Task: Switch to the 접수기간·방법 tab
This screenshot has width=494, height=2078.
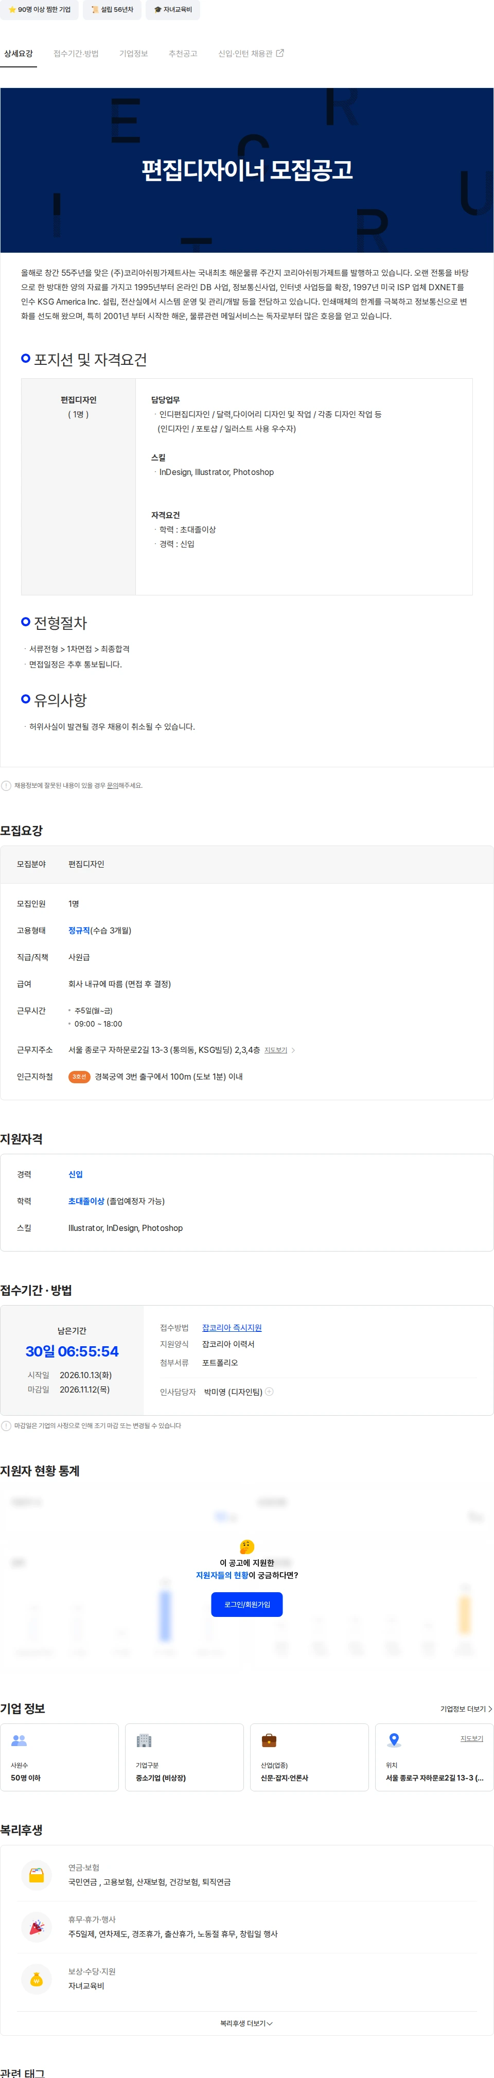Action: [x=76, y=53]
